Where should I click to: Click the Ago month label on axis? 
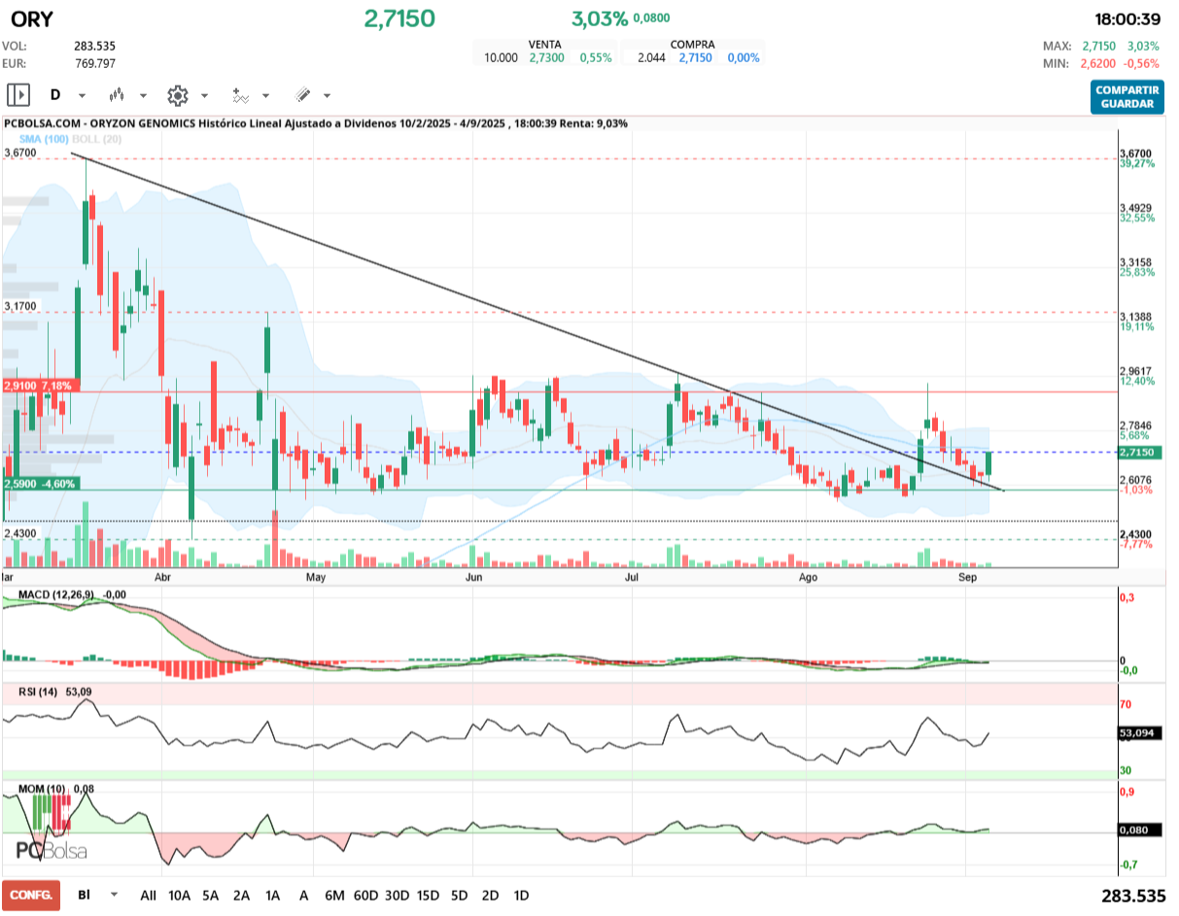[x=807, y=577]
